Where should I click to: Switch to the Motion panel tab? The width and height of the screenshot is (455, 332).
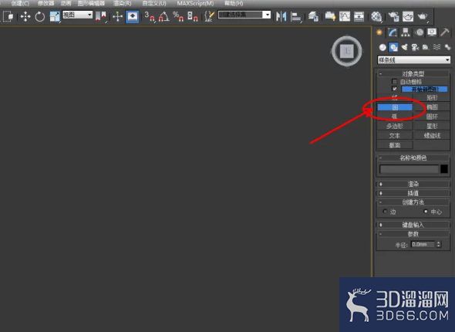click(419, 32)
